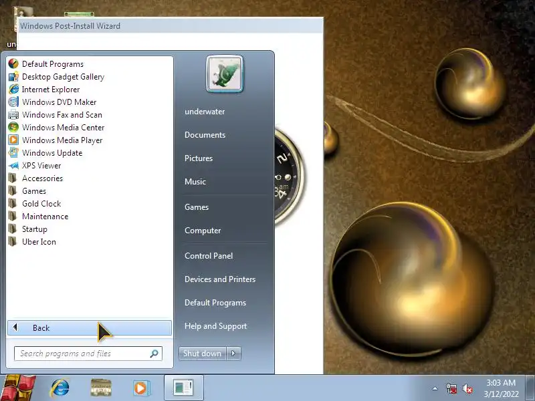Screen dimensions: 535x401
Task: Click the network tray icon
Action: [451, 388]
